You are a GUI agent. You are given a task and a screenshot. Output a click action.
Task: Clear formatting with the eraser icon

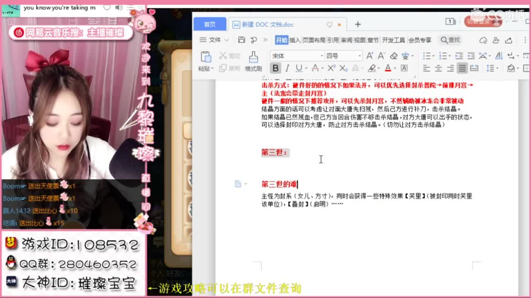tap(394, 55)
